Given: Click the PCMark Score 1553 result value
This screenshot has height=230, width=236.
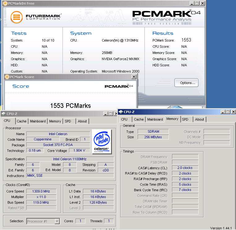Looking at the screenshot, I should 186,40.
